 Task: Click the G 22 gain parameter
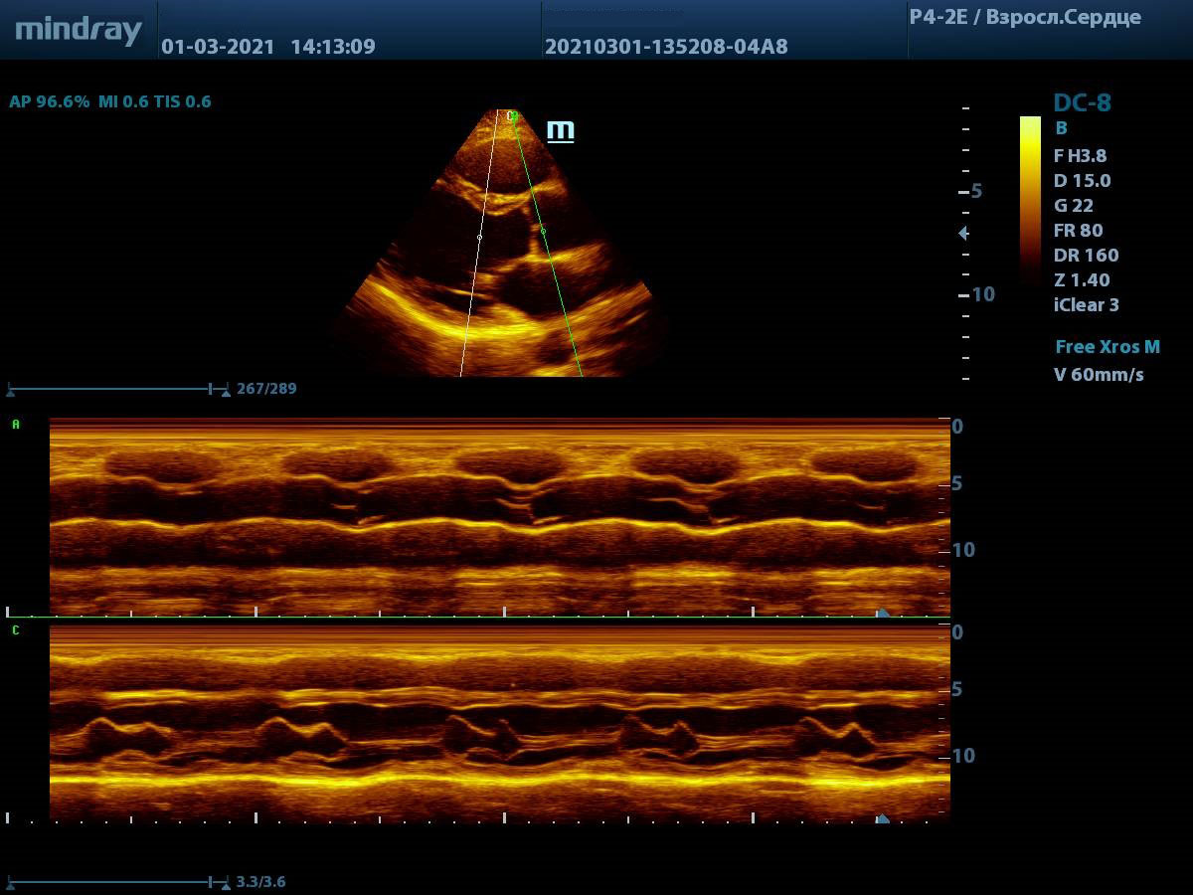tap(1074, 206)
